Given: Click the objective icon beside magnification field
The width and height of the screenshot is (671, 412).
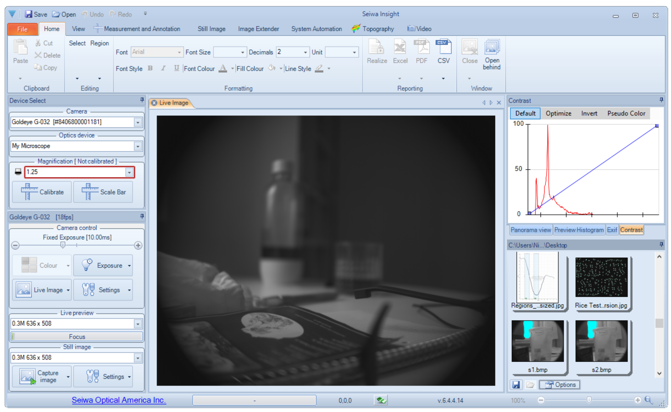Looking at the screenshot, I should (x=18, y=172).
